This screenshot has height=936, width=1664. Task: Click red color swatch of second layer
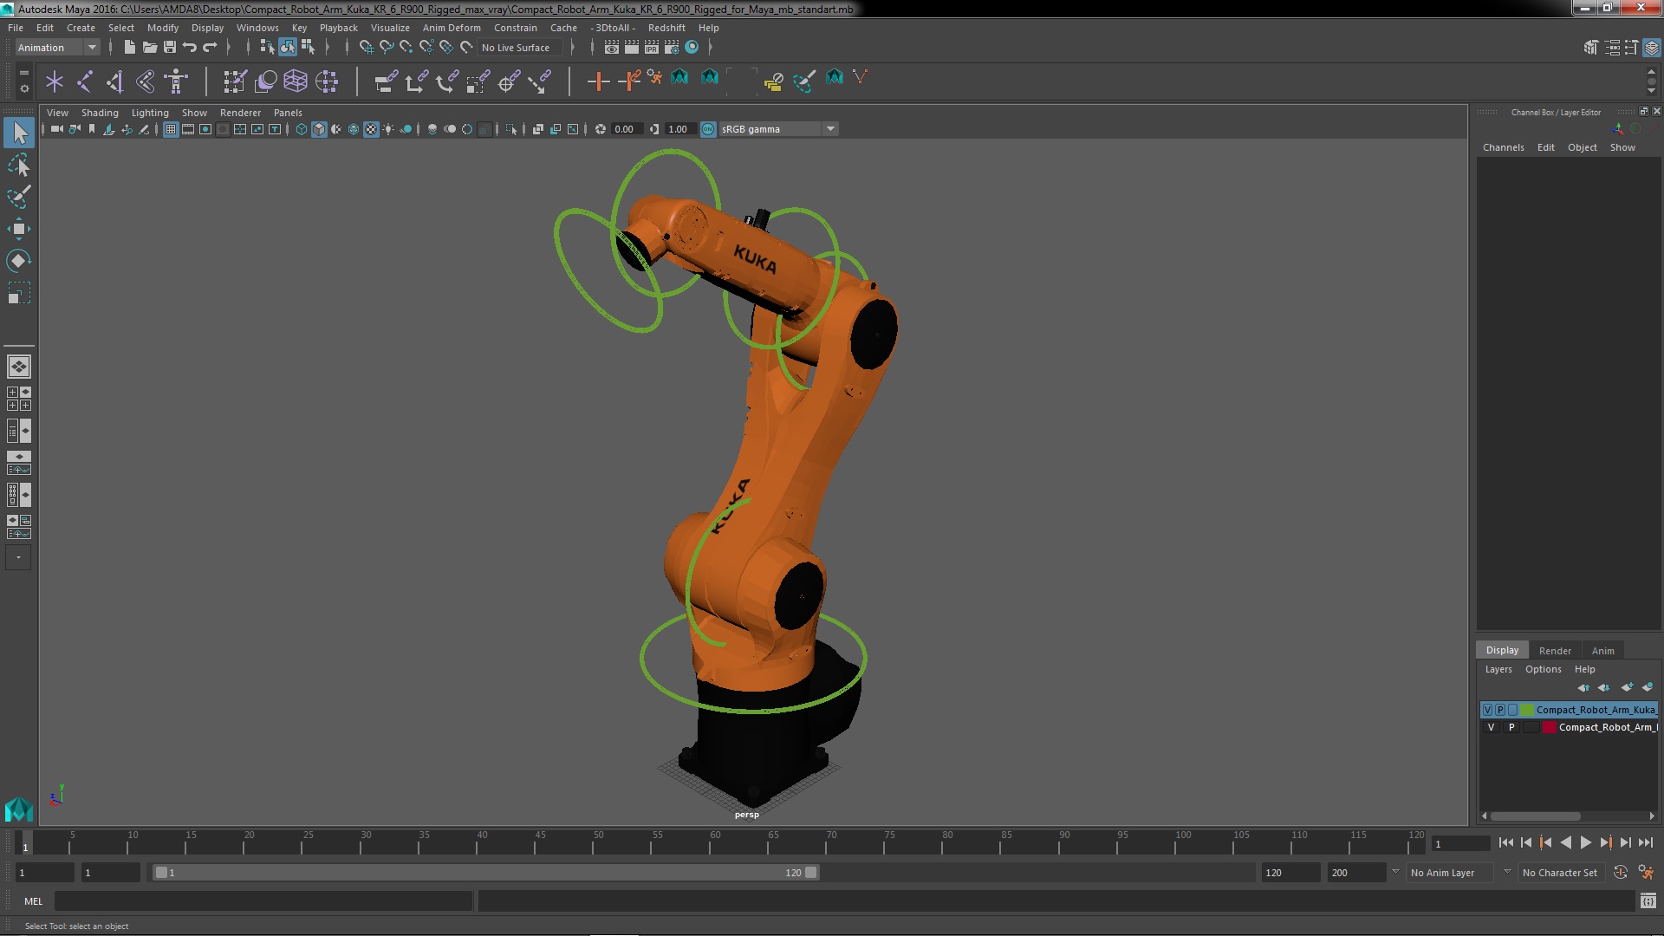[x=1549, y=728]
